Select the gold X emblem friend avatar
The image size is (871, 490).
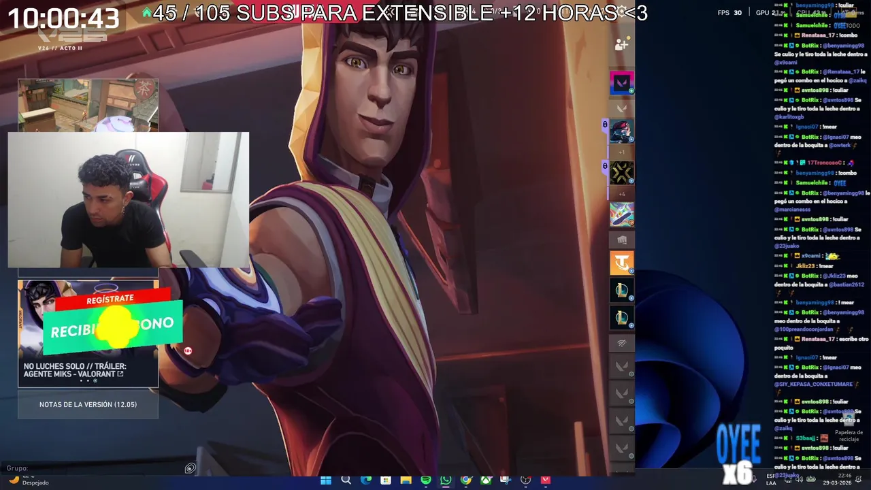pyautogui.click(x=621, y=172)
